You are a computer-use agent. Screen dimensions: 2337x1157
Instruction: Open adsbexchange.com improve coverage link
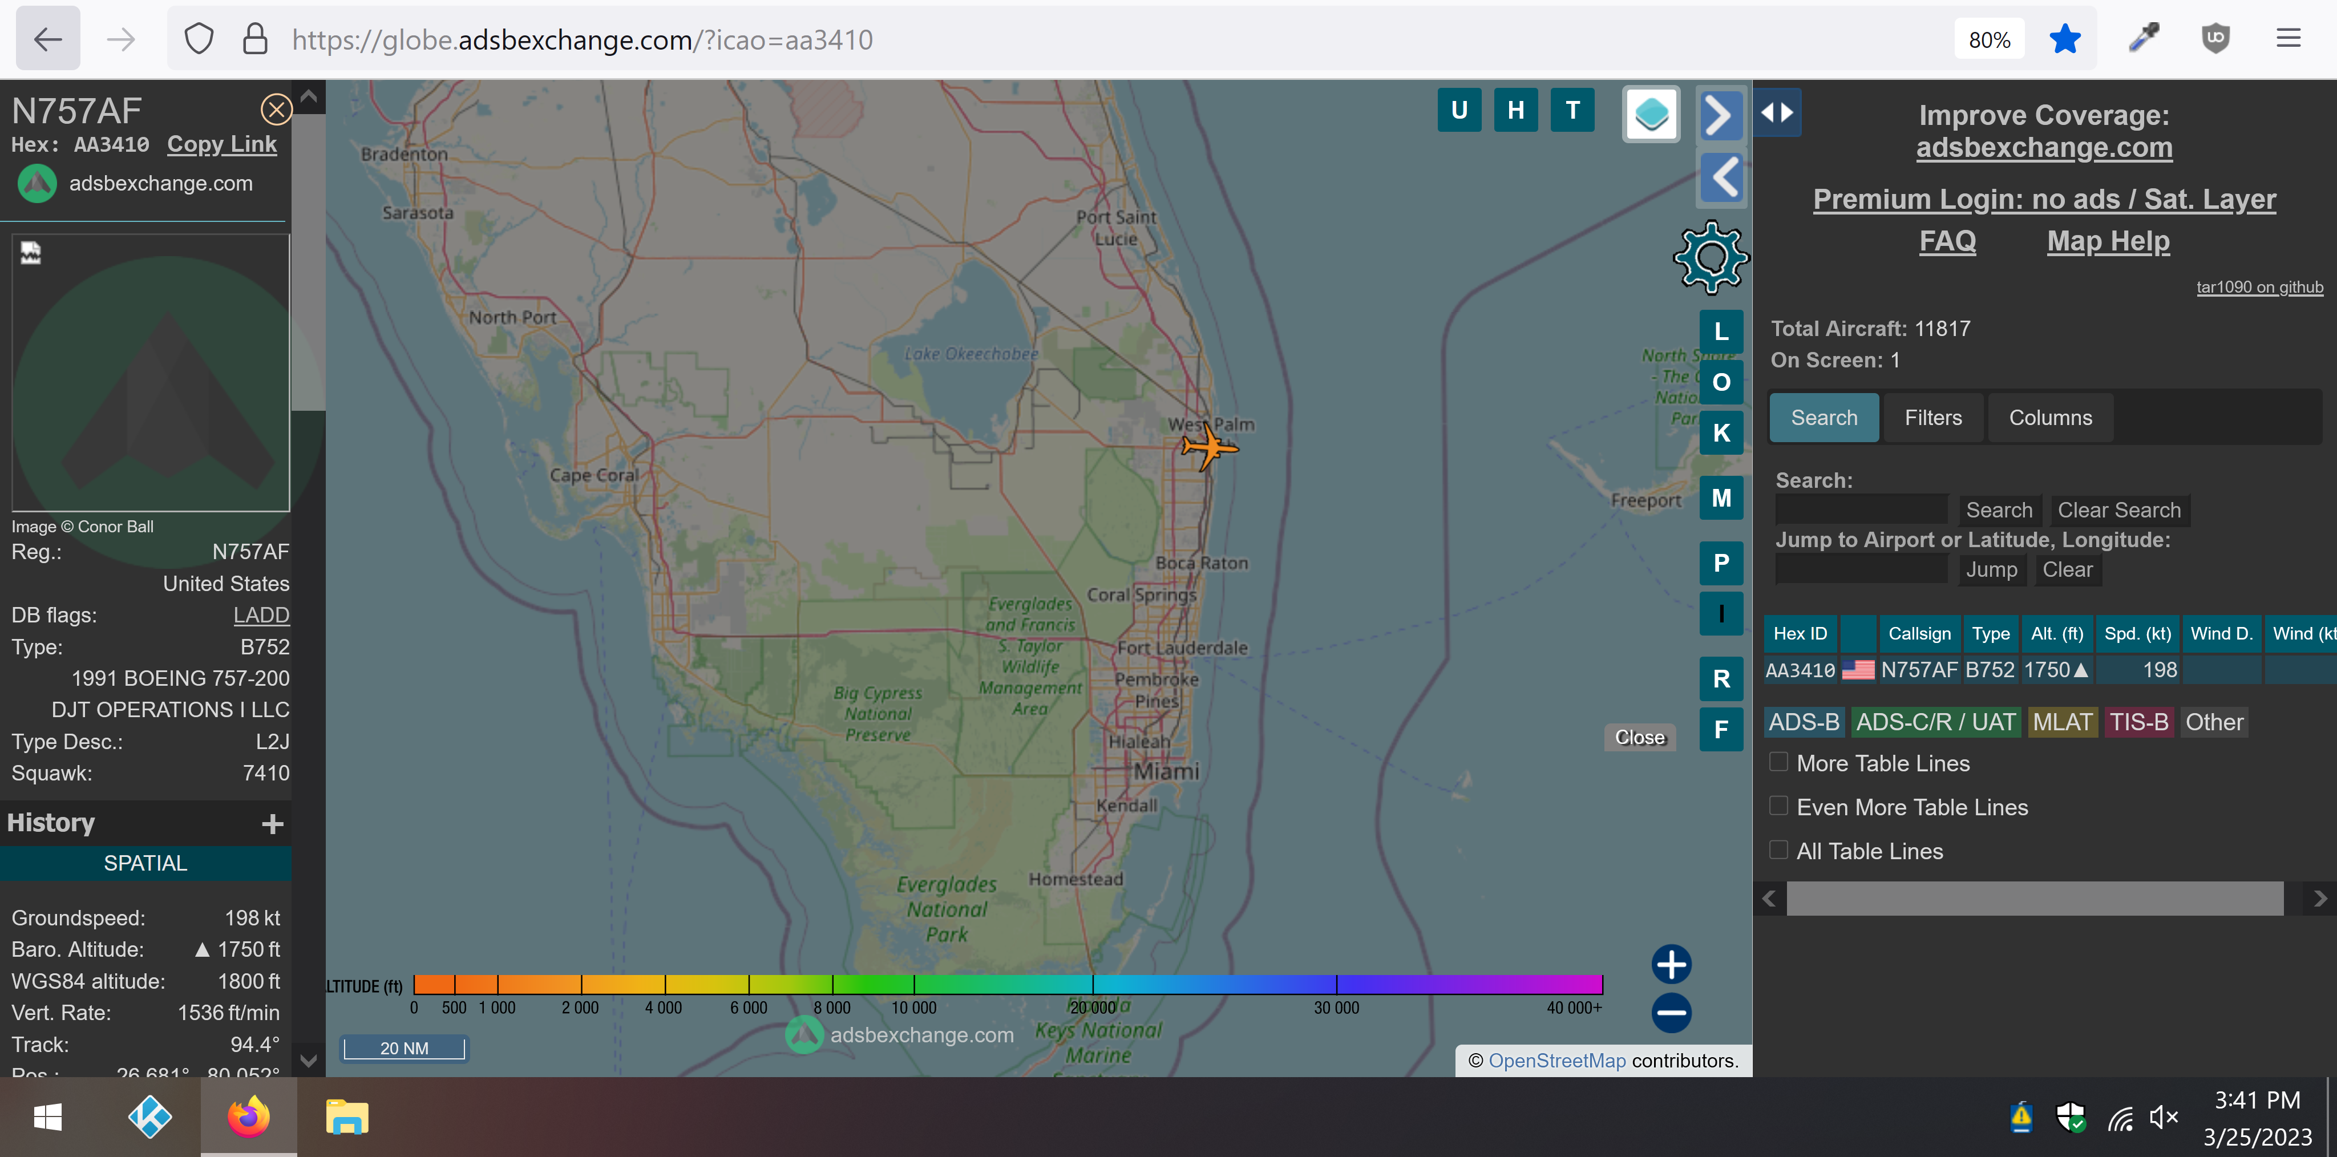pos(2044,147)
